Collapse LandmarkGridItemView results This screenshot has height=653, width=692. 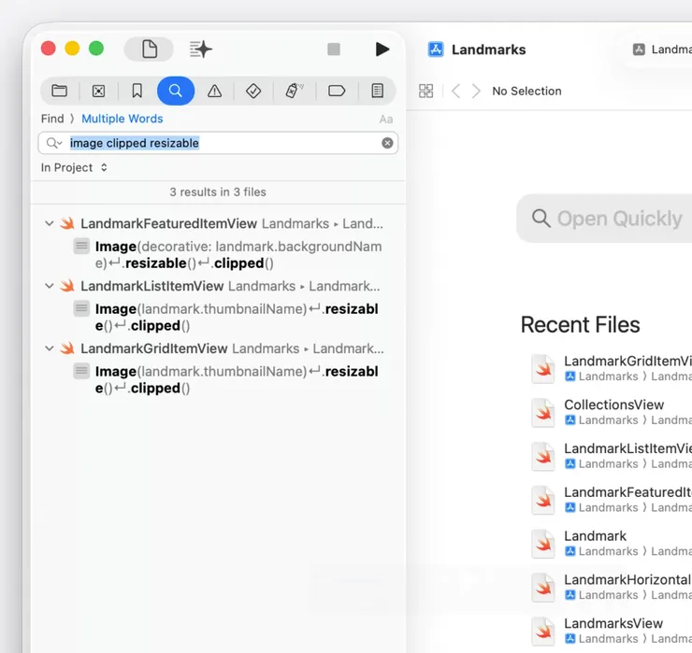point(49,348)
